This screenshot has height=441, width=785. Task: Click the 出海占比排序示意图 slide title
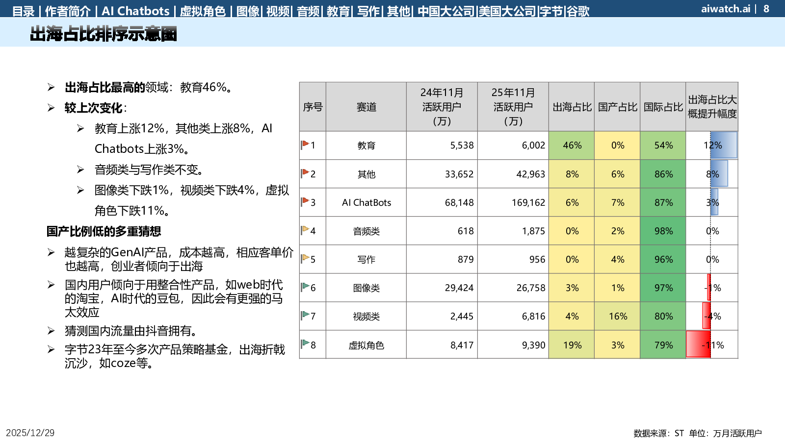(x=103, y=34)
